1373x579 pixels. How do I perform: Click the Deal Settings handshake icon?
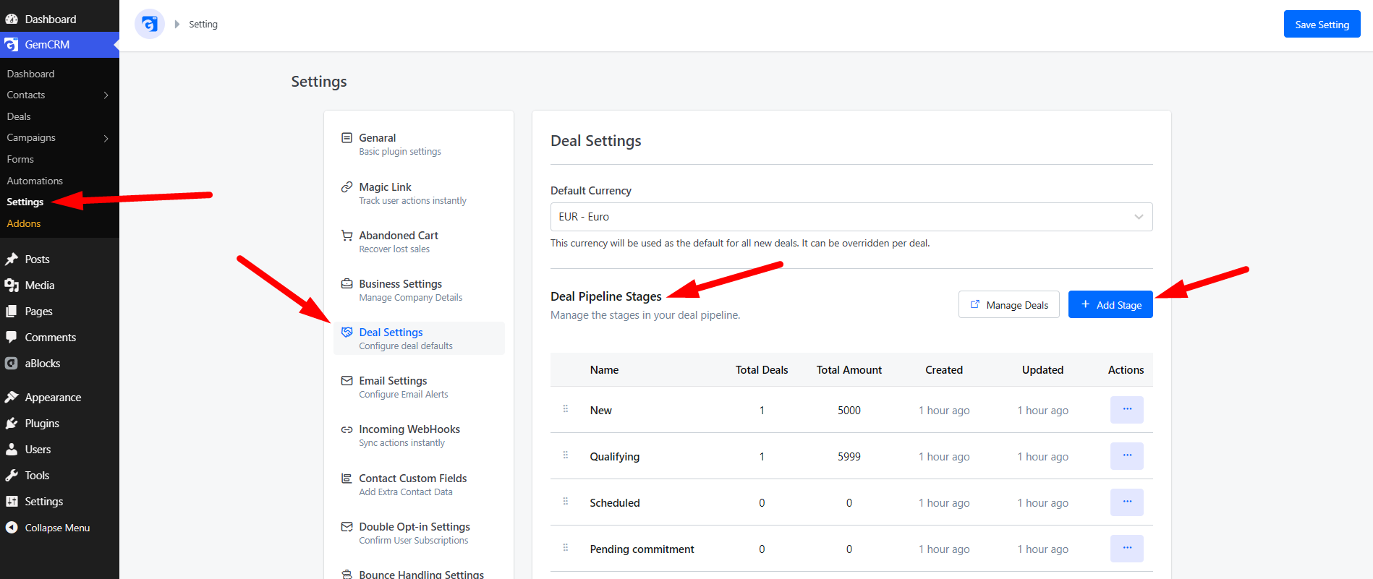click(347, 333)
